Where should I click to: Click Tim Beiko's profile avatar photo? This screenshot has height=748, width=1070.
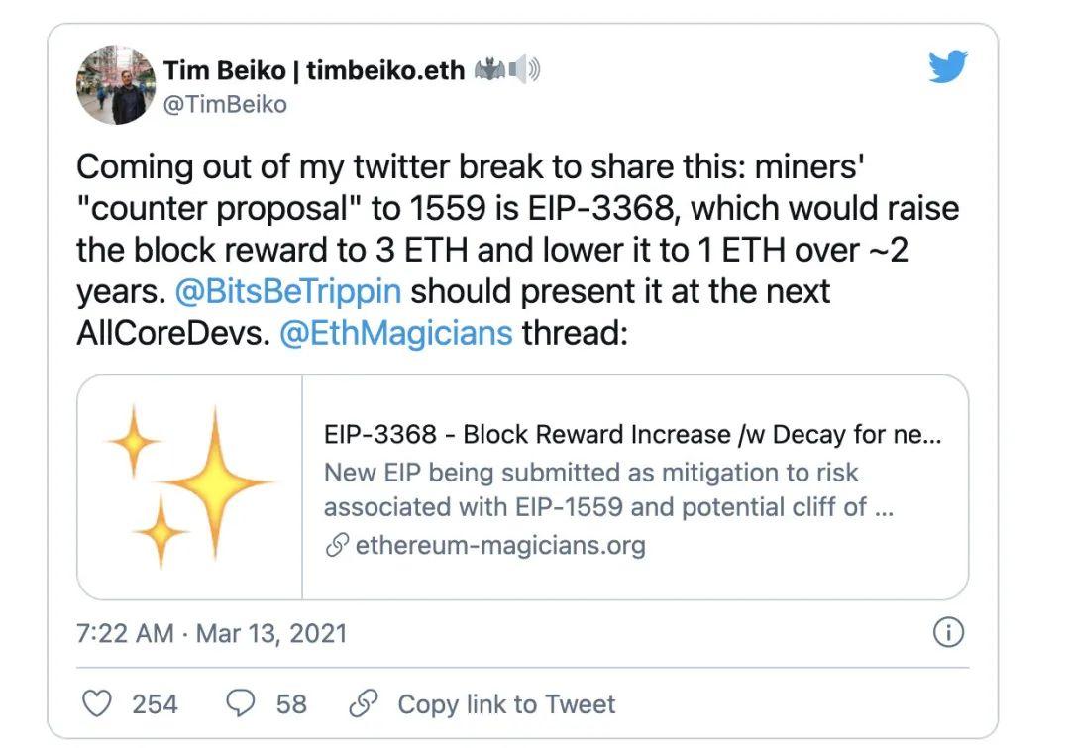pos(116,85)
